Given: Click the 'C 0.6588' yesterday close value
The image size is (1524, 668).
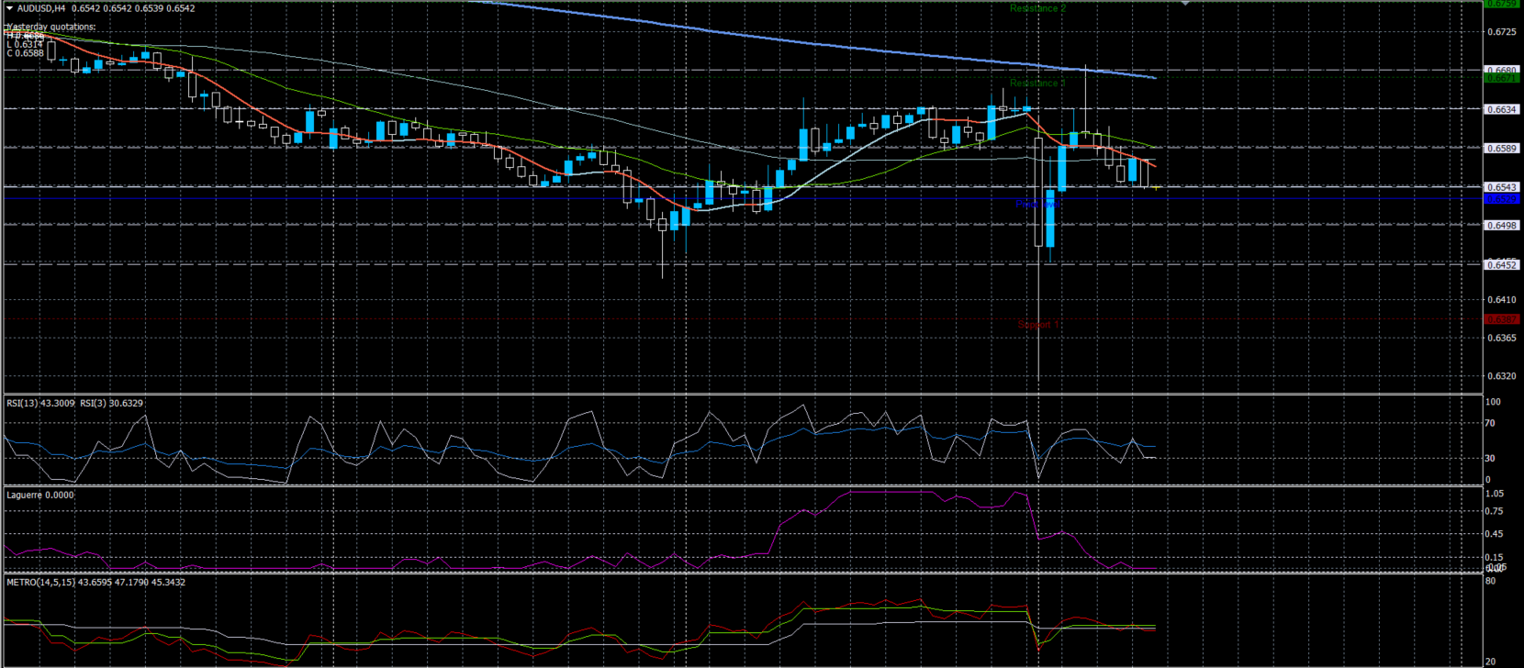Looking at the screenshot, I should pos(26,53).
